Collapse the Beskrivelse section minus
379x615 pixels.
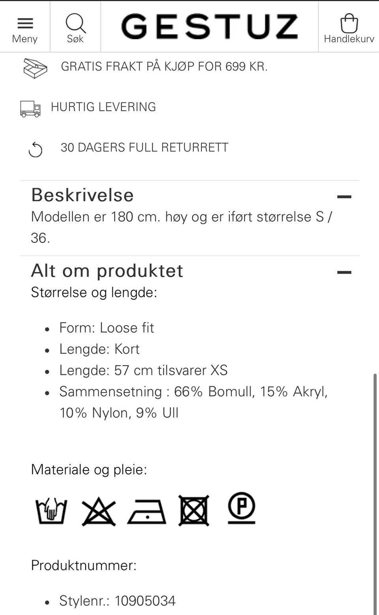pos(344,196)
